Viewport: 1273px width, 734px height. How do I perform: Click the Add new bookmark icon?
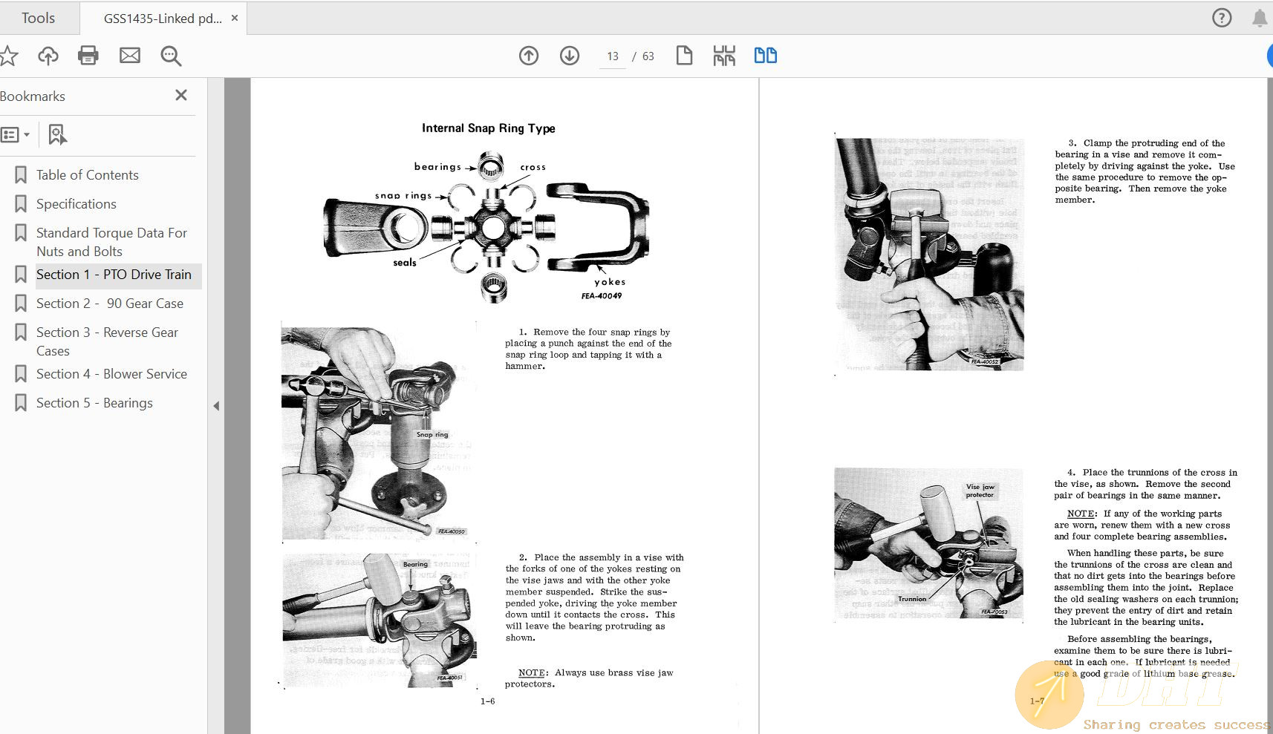tap(57, 134)
